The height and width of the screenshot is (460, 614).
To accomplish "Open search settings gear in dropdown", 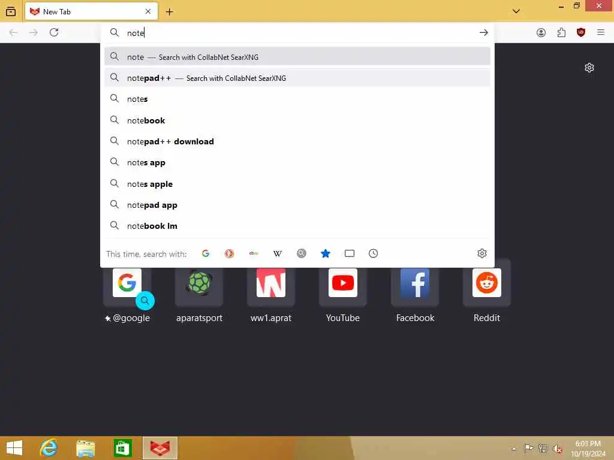I will (482, 253).
